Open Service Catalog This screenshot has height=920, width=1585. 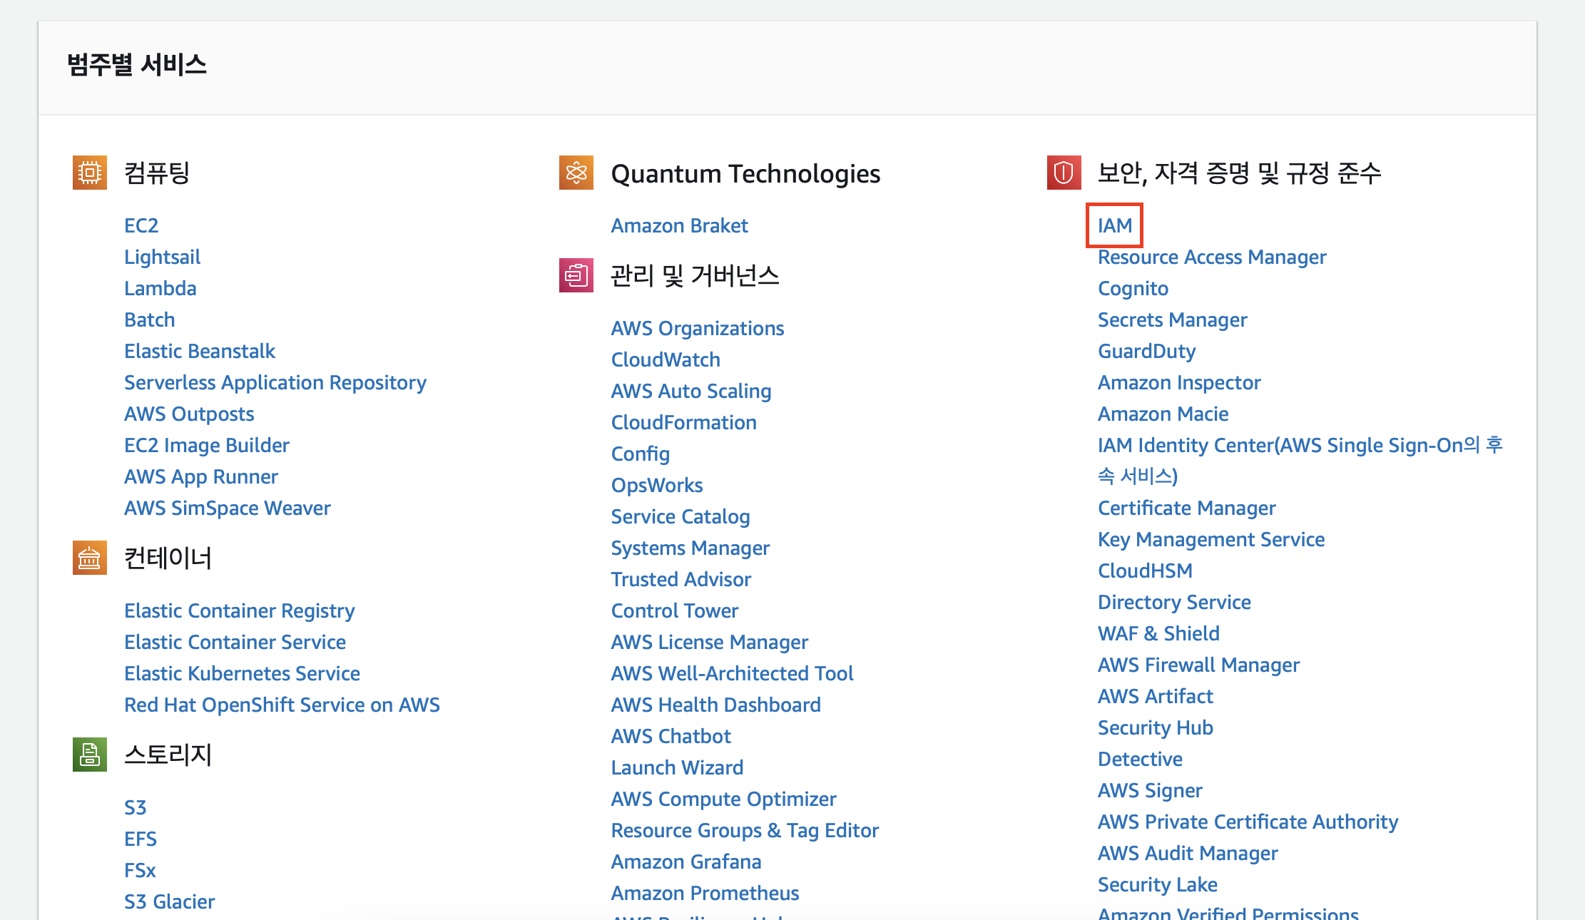pos(681,517)
